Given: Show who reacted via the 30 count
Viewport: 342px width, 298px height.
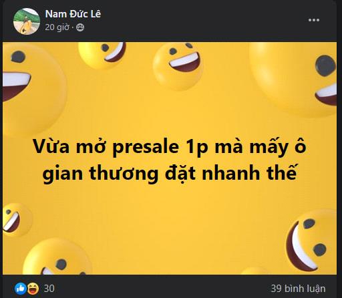Looking at the screenshot, I should (49, 289).
